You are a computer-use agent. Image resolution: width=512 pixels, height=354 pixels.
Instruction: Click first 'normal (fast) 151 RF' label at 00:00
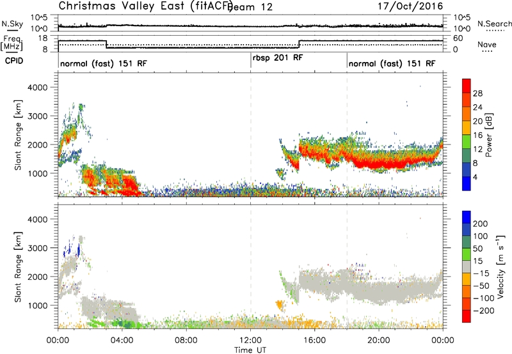[104, 63]
